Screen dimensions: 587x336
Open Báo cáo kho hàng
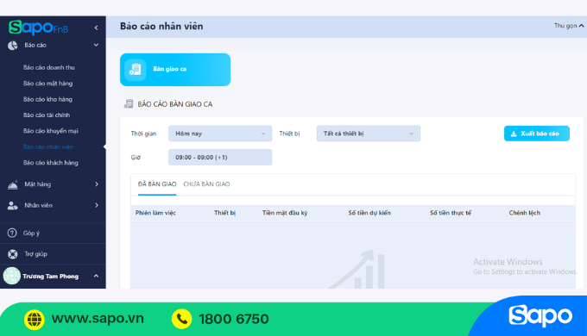pos(47,99)
